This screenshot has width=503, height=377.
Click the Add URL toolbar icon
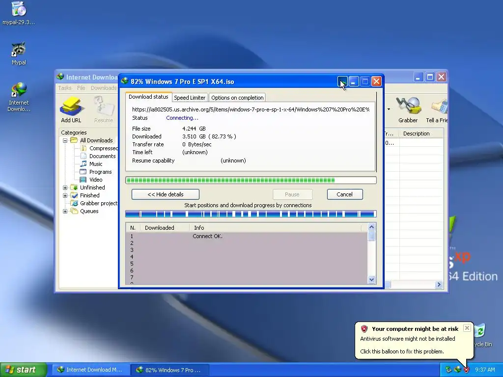(71, 110)
